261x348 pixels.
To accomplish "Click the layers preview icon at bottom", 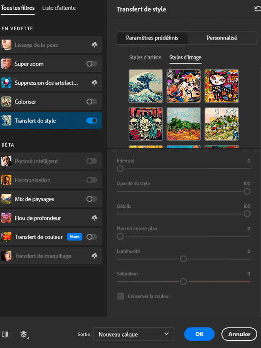I will (x=24, y=335).
